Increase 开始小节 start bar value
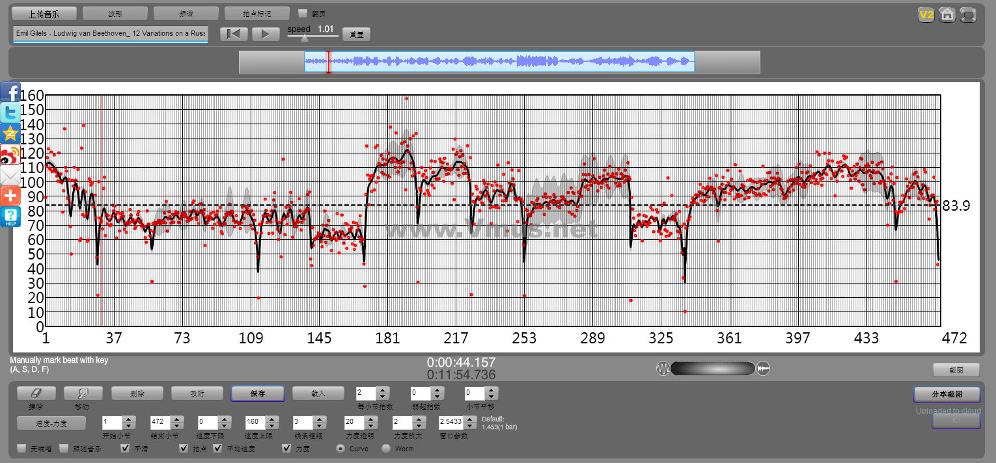Screen dimensions: 996x463 128,418
